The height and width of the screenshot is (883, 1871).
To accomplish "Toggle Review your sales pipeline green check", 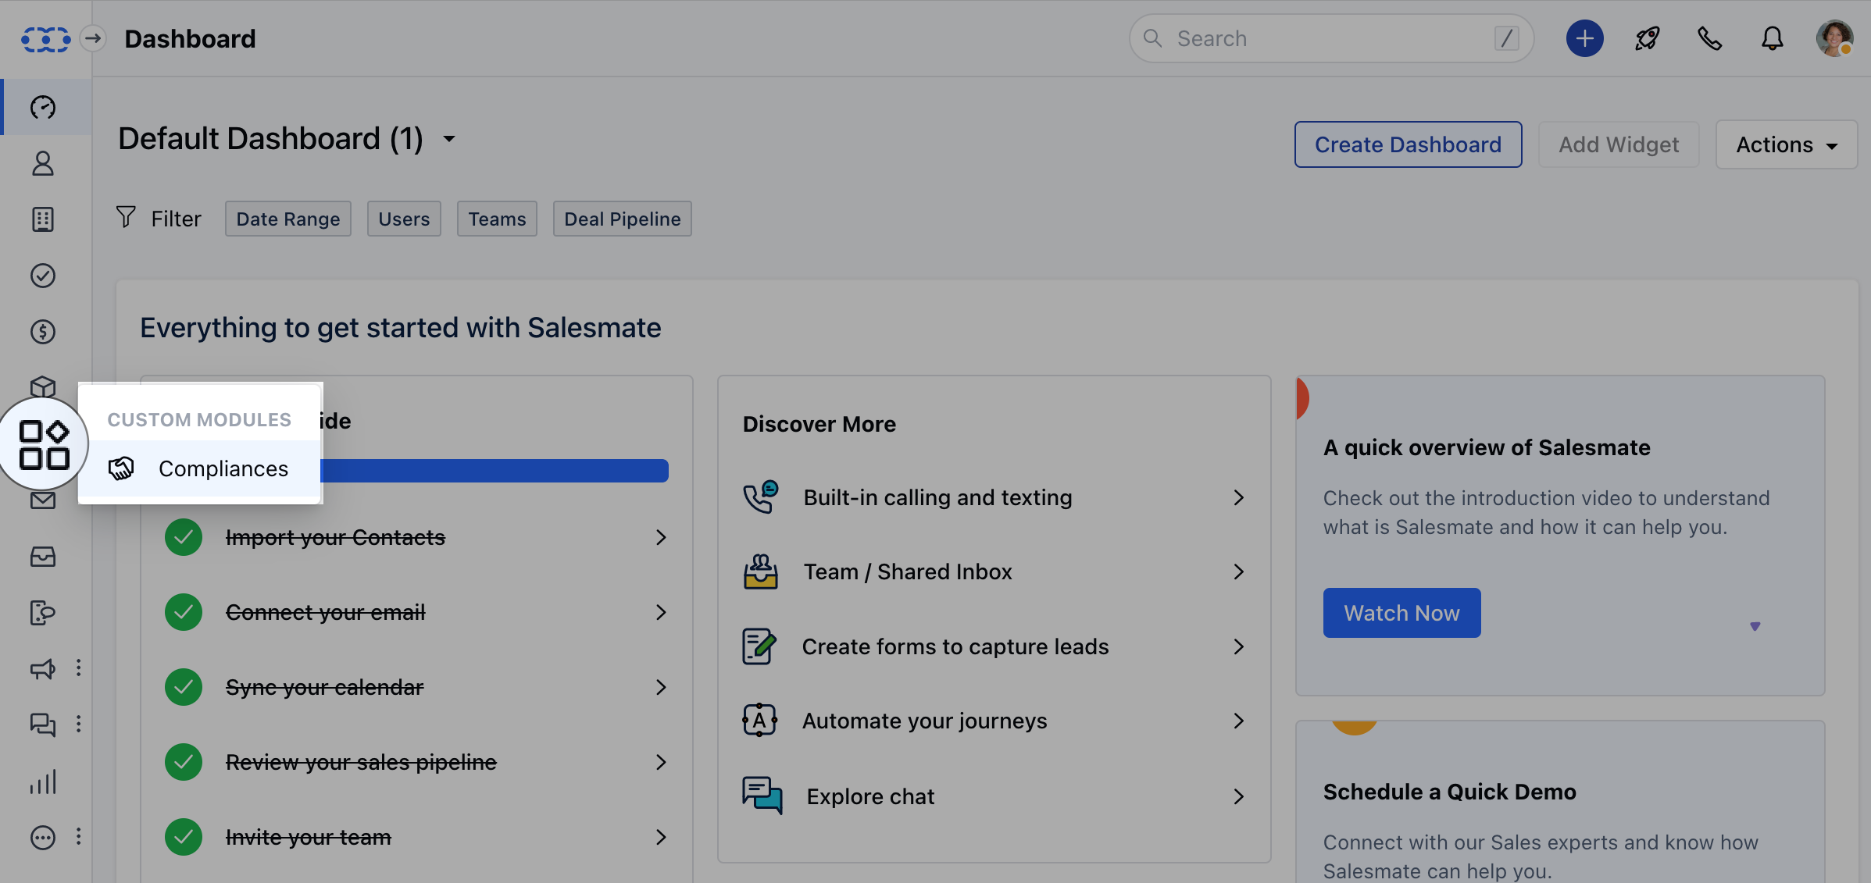I will pos(184,762).
